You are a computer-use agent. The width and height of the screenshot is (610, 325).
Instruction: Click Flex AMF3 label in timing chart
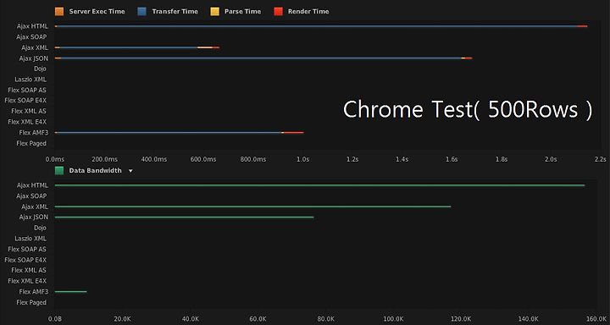point(33,133)
